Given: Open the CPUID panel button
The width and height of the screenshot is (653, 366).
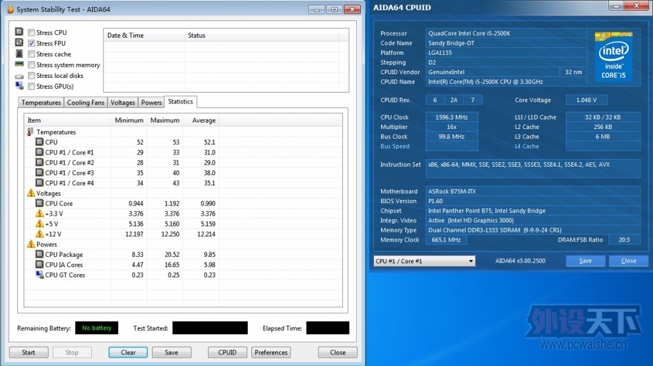Looking at the screenshot, I should coord(227,352).
